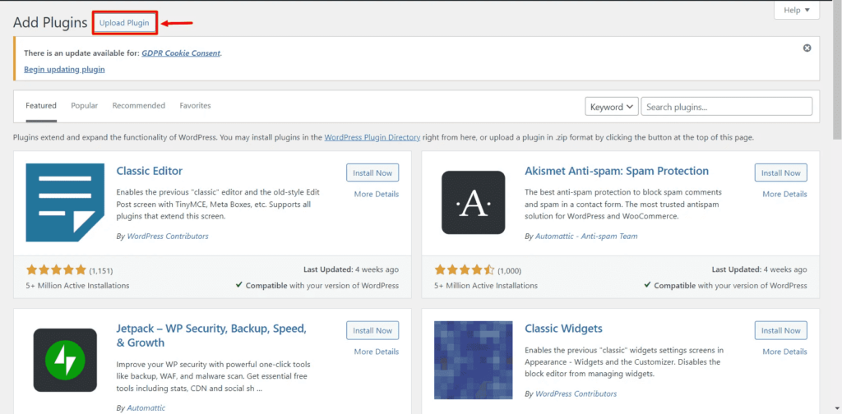Install Jetpack with Install Now button

372,330
